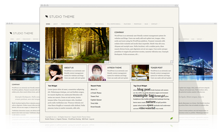
Task: Click the arrow icon in Company box
Action: click(x=172, y=62)
